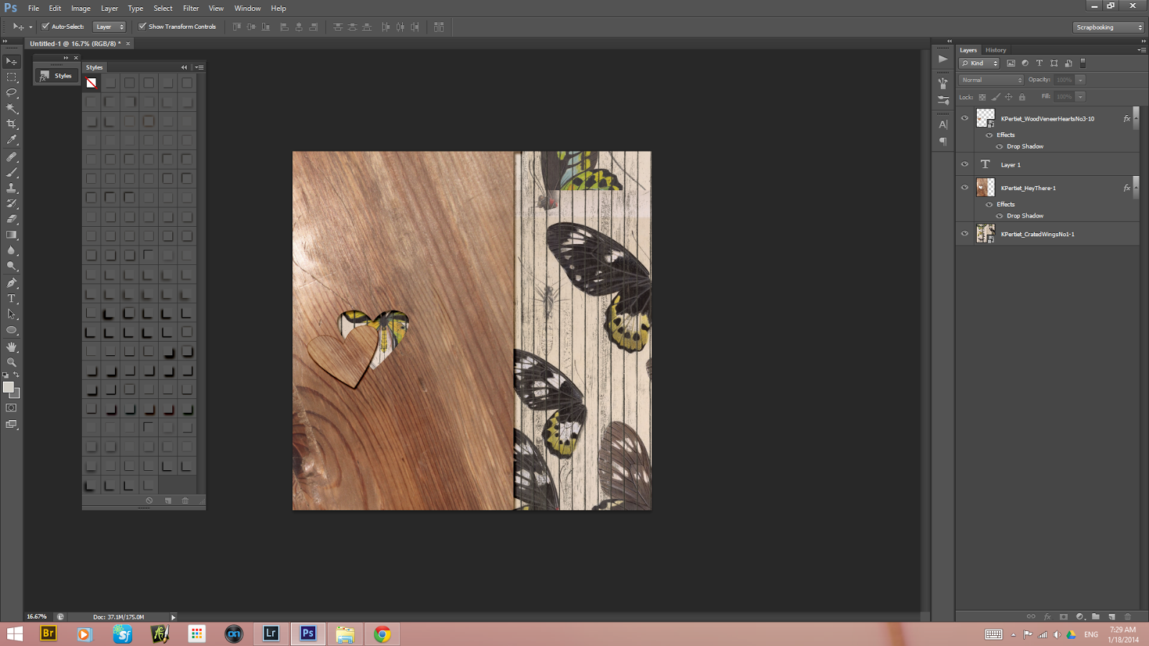
Task: Hide Drop Shadow on HeyThere-1 layer
Action: click(999, 215)
